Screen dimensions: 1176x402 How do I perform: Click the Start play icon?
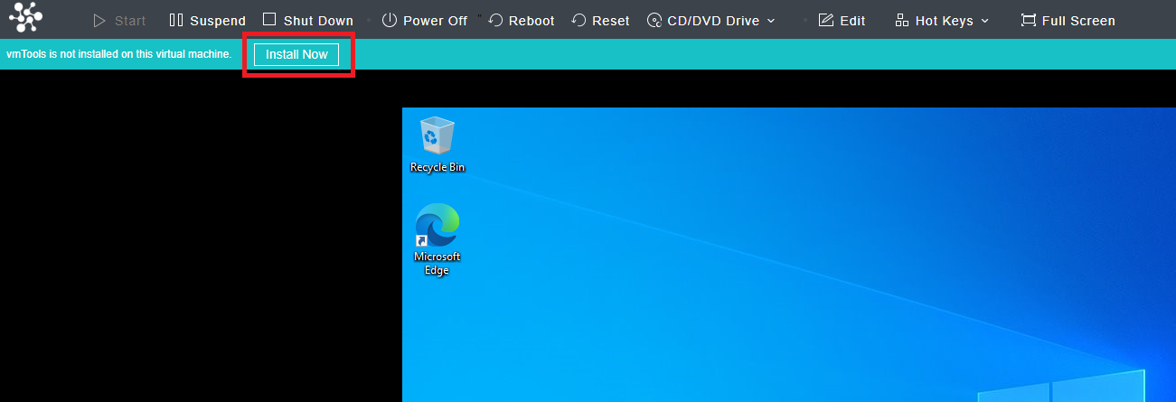[x=99, y=20]
